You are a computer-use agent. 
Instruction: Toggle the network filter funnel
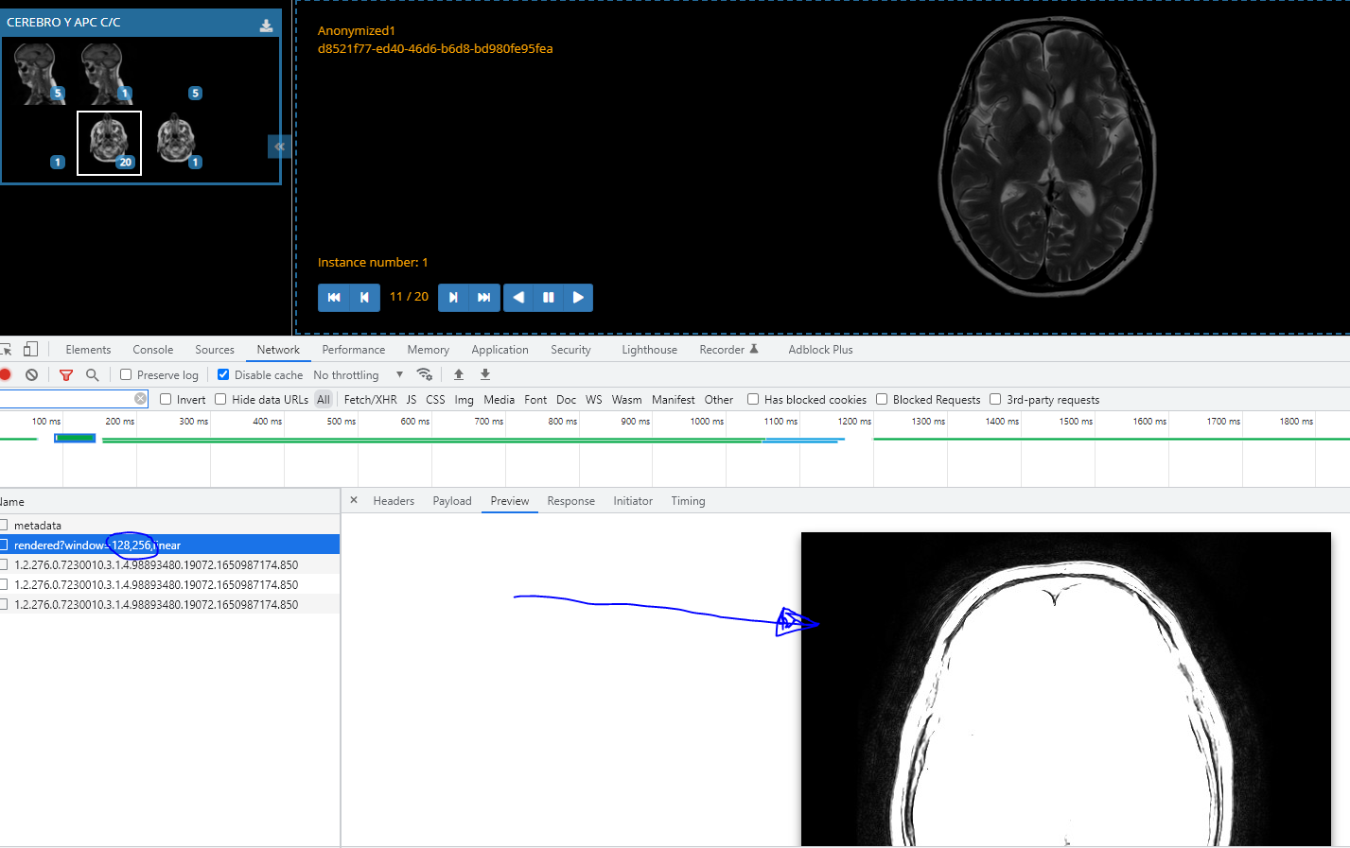point(66,374)
